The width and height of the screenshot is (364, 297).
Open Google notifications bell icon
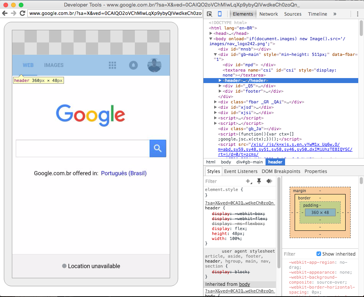point(133,65)
